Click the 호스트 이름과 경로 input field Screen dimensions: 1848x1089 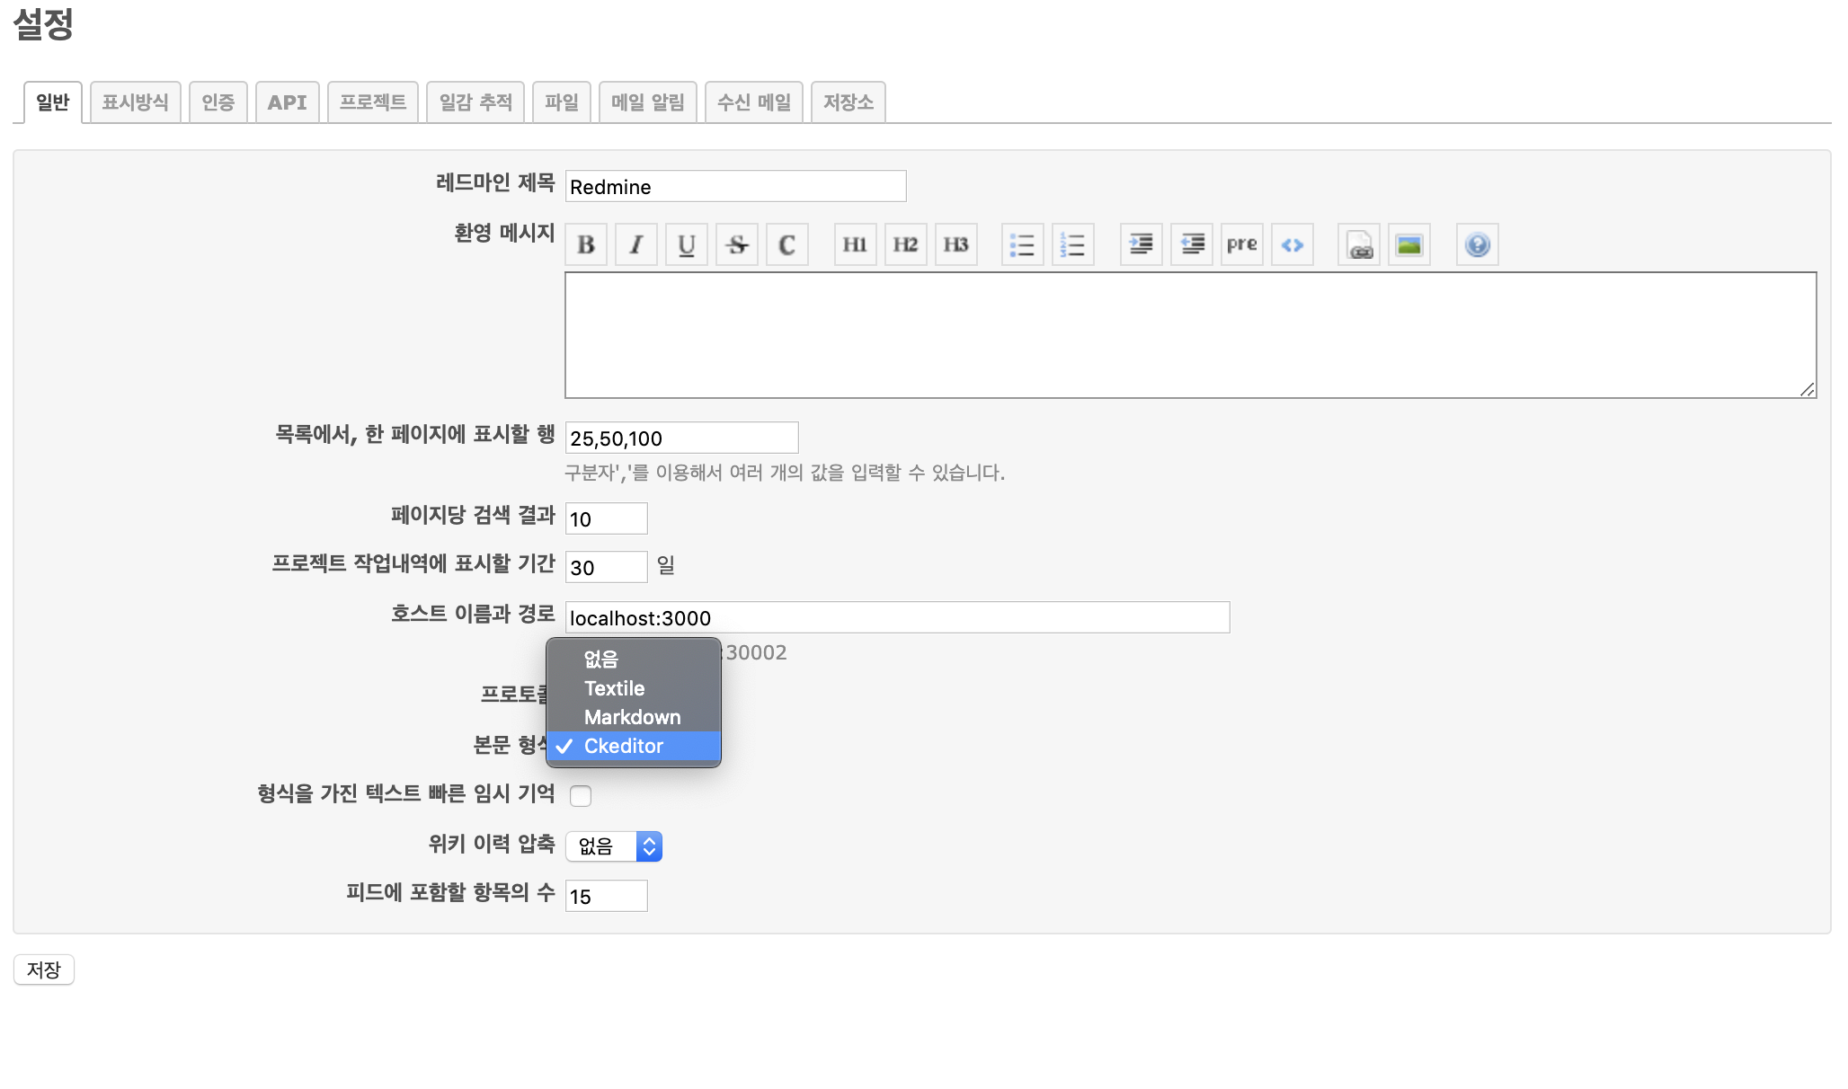897,618
